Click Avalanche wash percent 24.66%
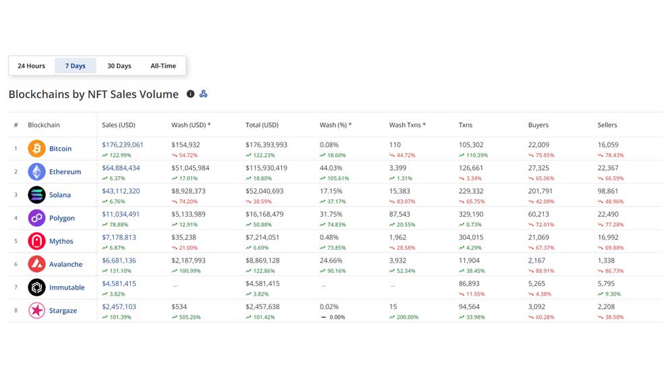 (331, 261)
